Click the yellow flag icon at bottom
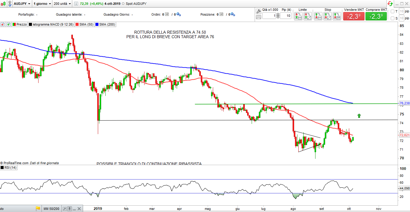This screenshot has width=410, height=212. pos(38,208)
